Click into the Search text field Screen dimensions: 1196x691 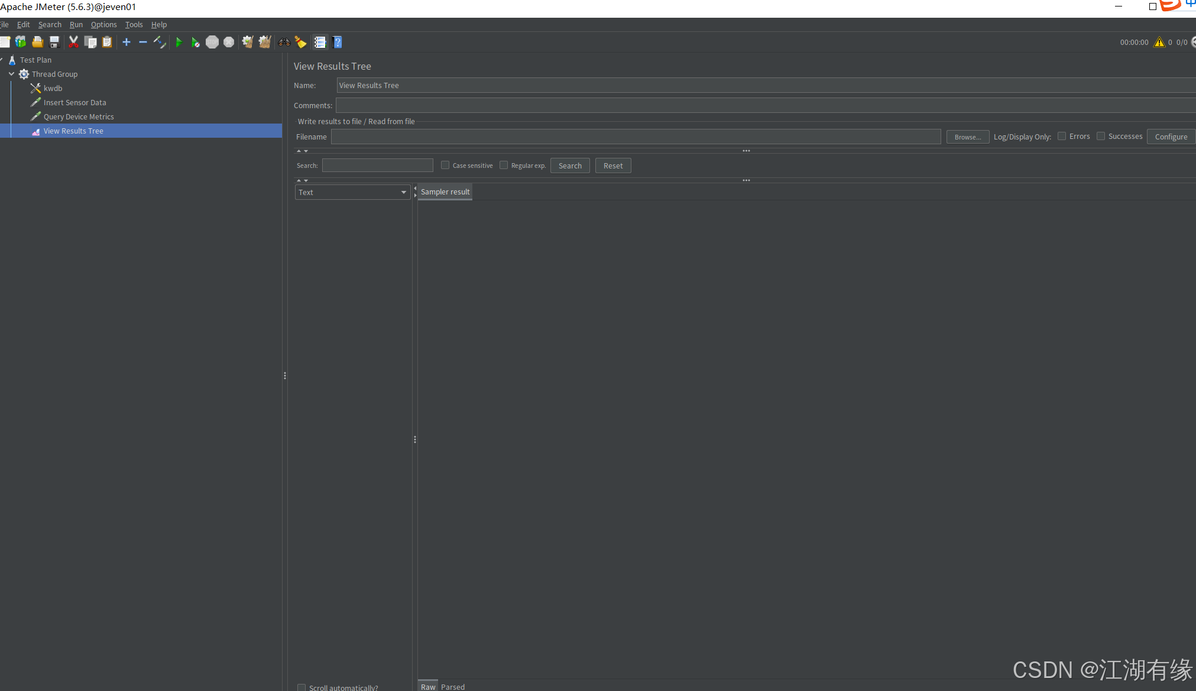coord(377,166)
